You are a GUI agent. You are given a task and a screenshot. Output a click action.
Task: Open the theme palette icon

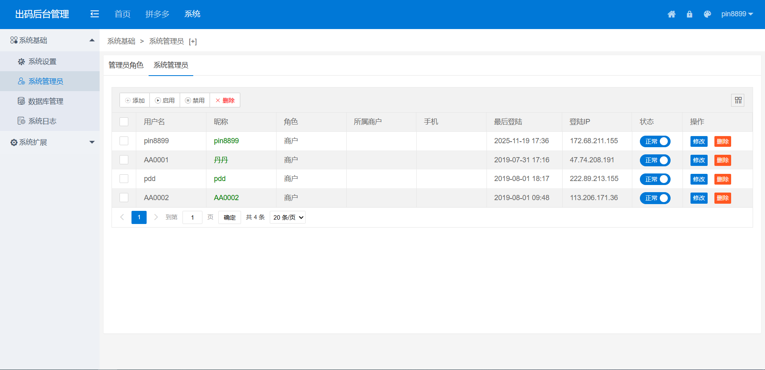click(707, 14)
